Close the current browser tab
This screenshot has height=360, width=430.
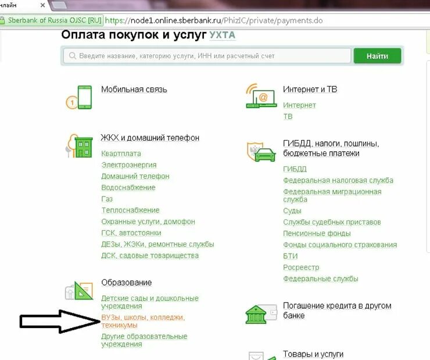pyautogui.click(x=42, y=5)
